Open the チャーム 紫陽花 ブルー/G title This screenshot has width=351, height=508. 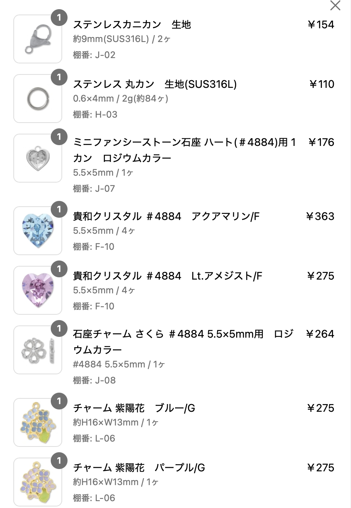tap(134, 408)
